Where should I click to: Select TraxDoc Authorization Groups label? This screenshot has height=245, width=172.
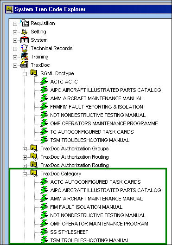[x=75, y=148]
